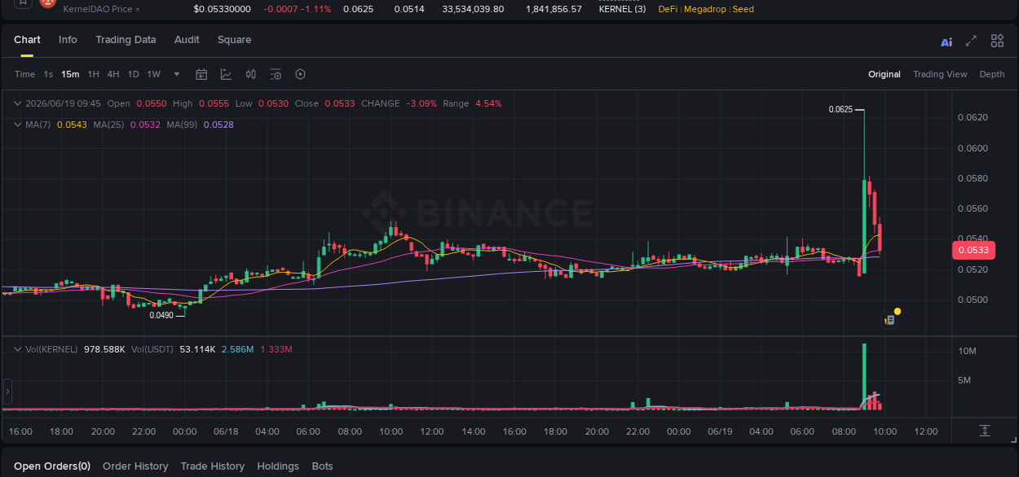Open the Square tab
The height and width of the screenshot is (477, 1019).
234,40
